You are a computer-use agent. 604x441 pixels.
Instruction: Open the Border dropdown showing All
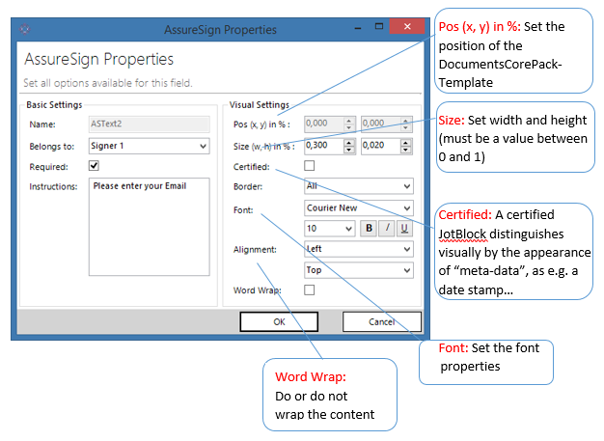359,186
